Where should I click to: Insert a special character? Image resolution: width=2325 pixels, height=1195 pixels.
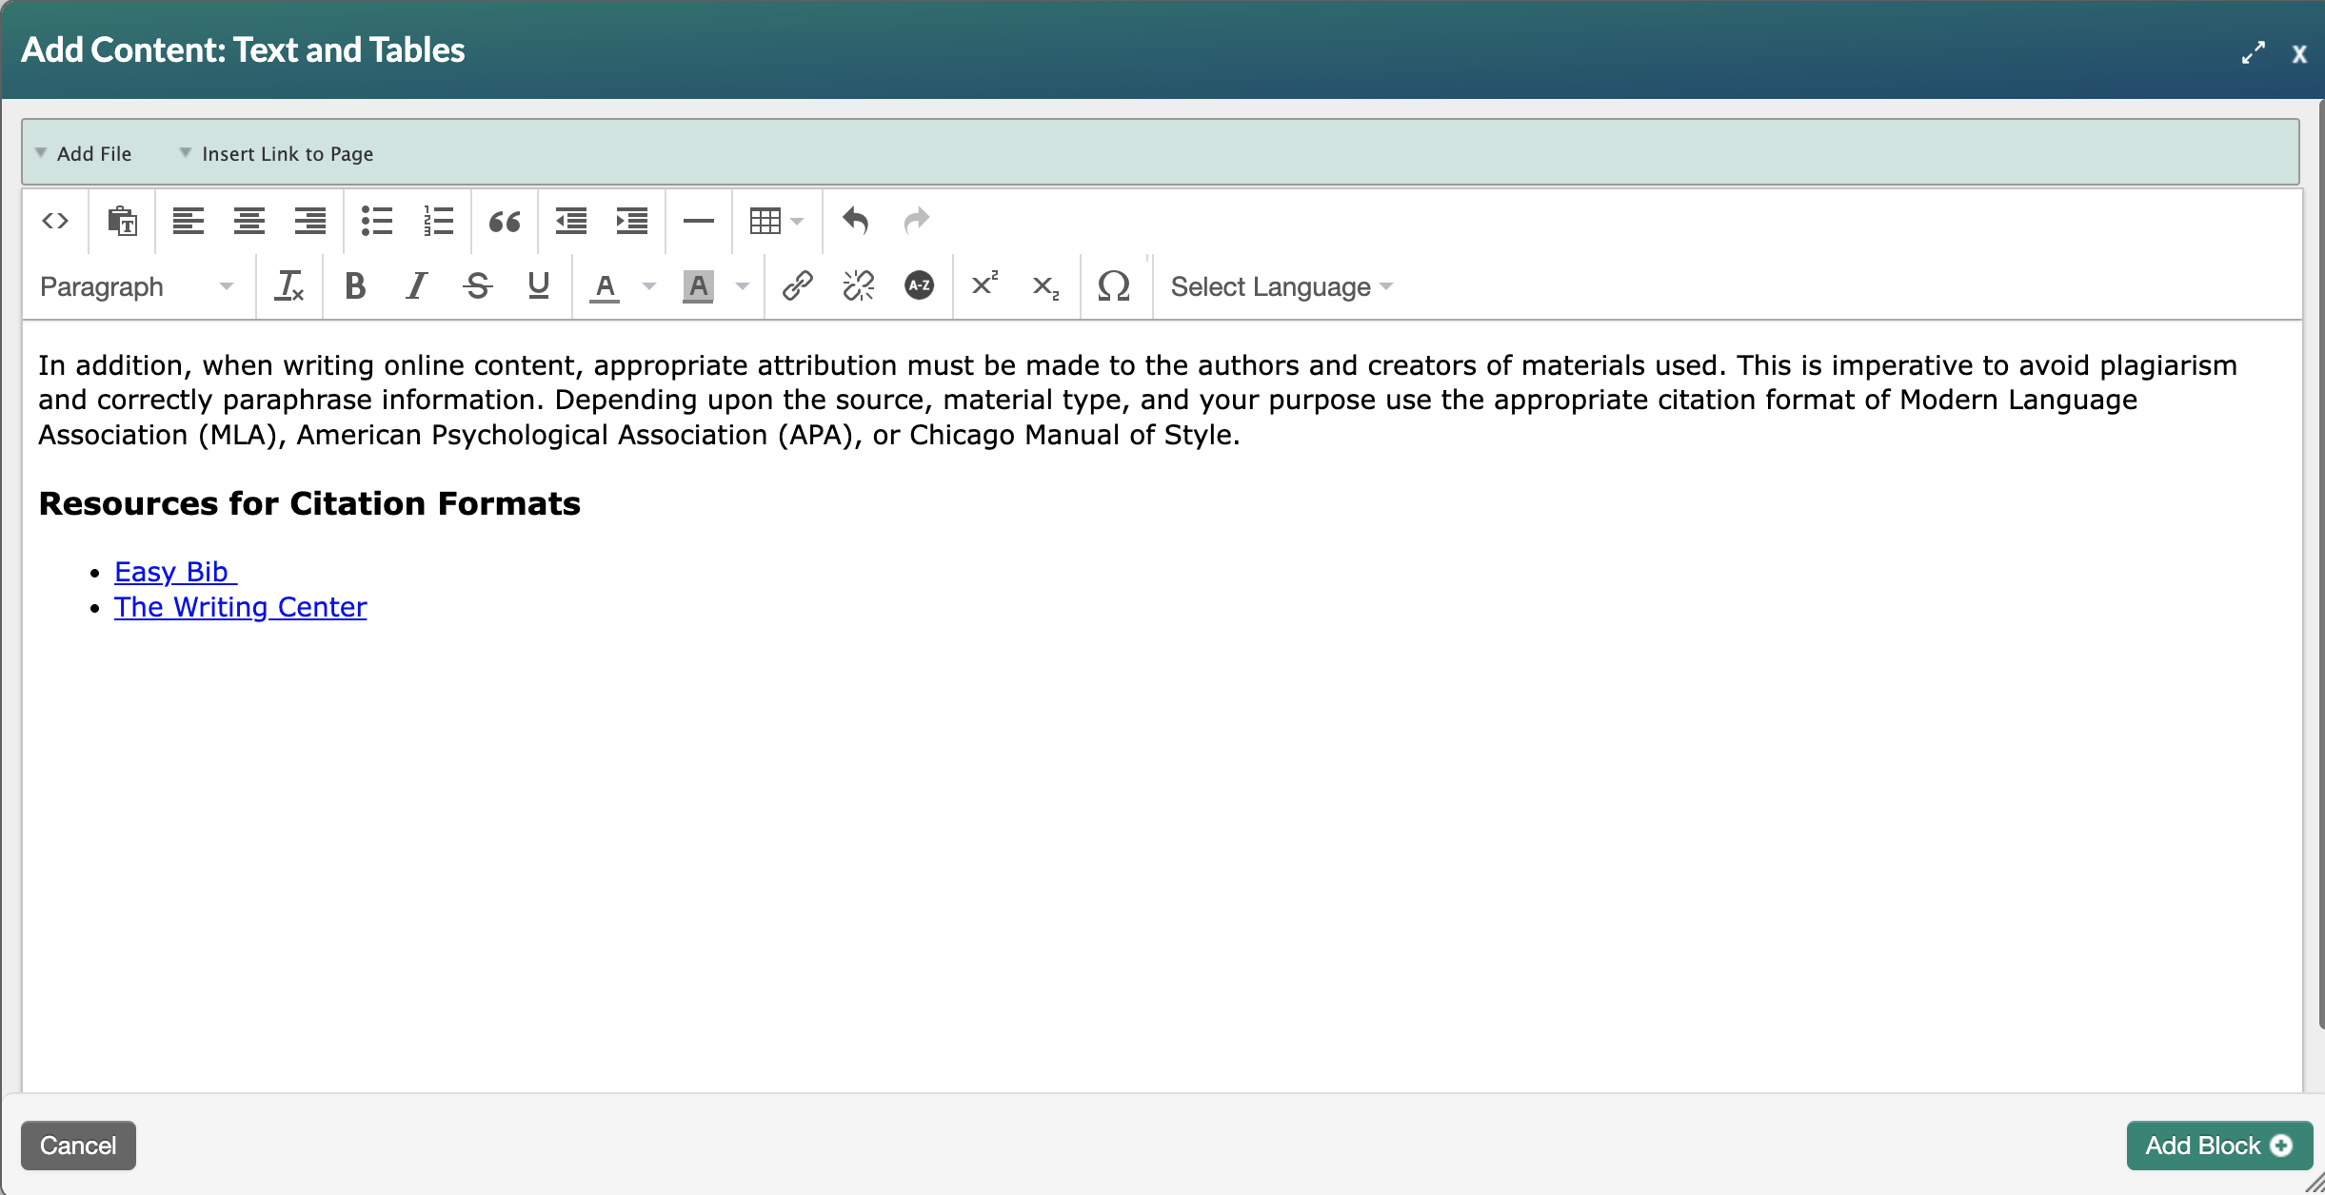click(1114, 286)
